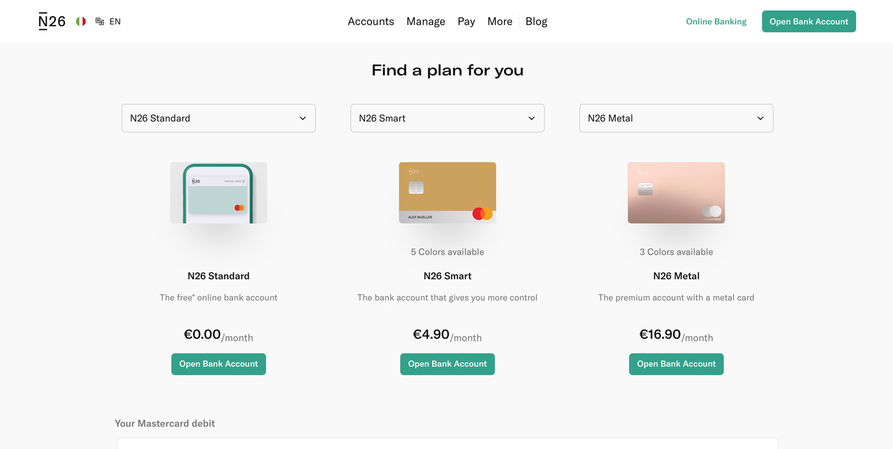Open the Accounts menu

click(370, 21)
